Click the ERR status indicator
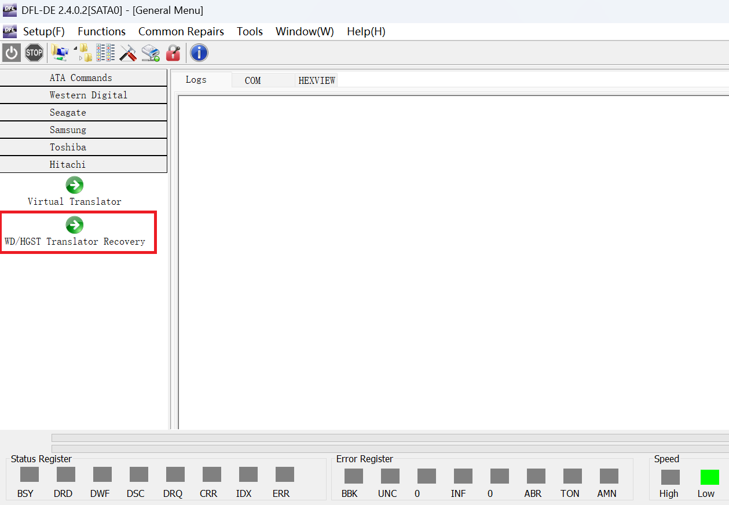This screenshot has width=729, height=505. 285,475
